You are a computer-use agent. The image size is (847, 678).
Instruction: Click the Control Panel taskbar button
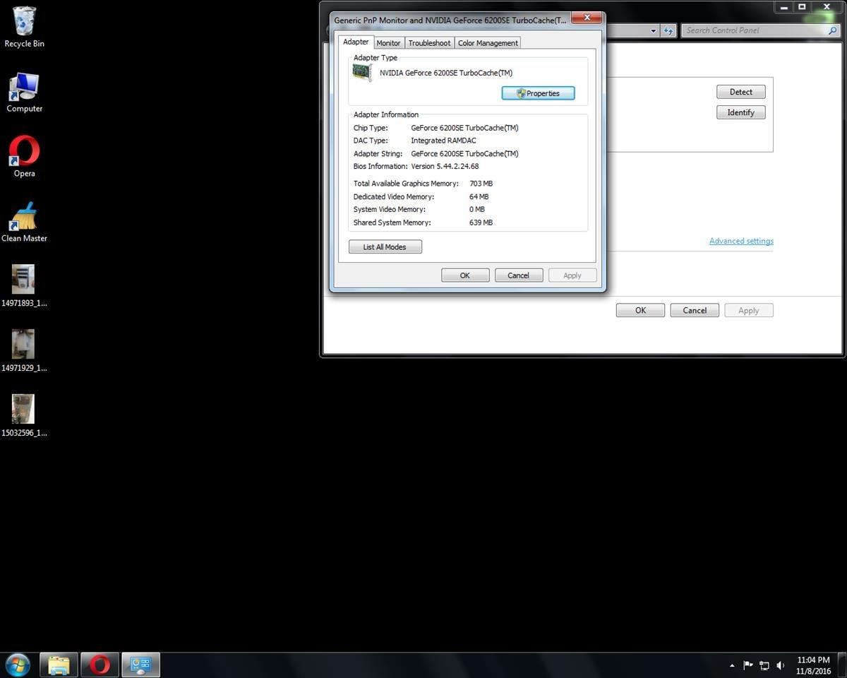coord(141,665)
